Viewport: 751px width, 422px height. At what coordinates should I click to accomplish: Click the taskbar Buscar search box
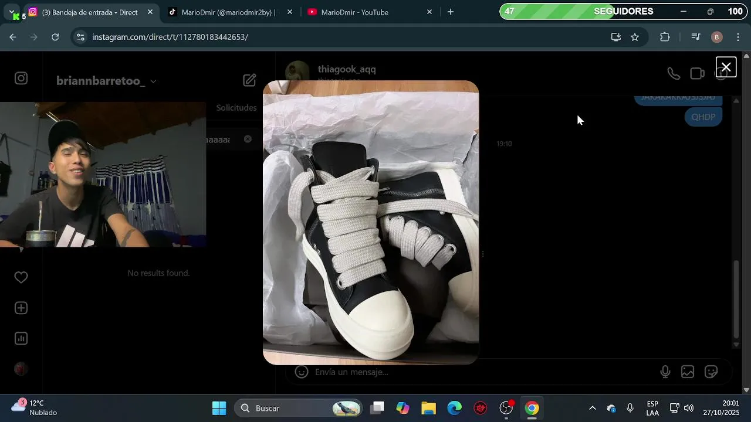click(x=298, y=408)
